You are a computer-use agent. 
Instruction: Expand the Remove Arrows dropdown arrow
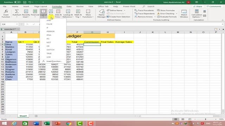point(155,17)
